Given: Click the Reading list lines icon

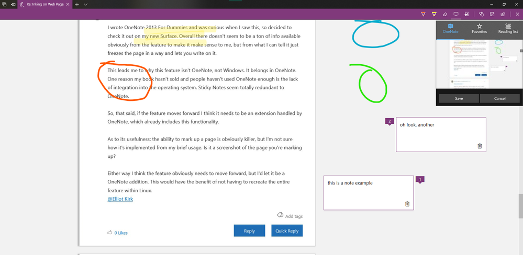Looking at the screenshot, I should coord(508,26).
